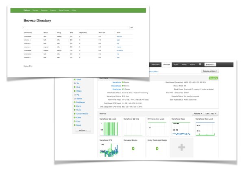Click the directory path input field

[76, 28]
